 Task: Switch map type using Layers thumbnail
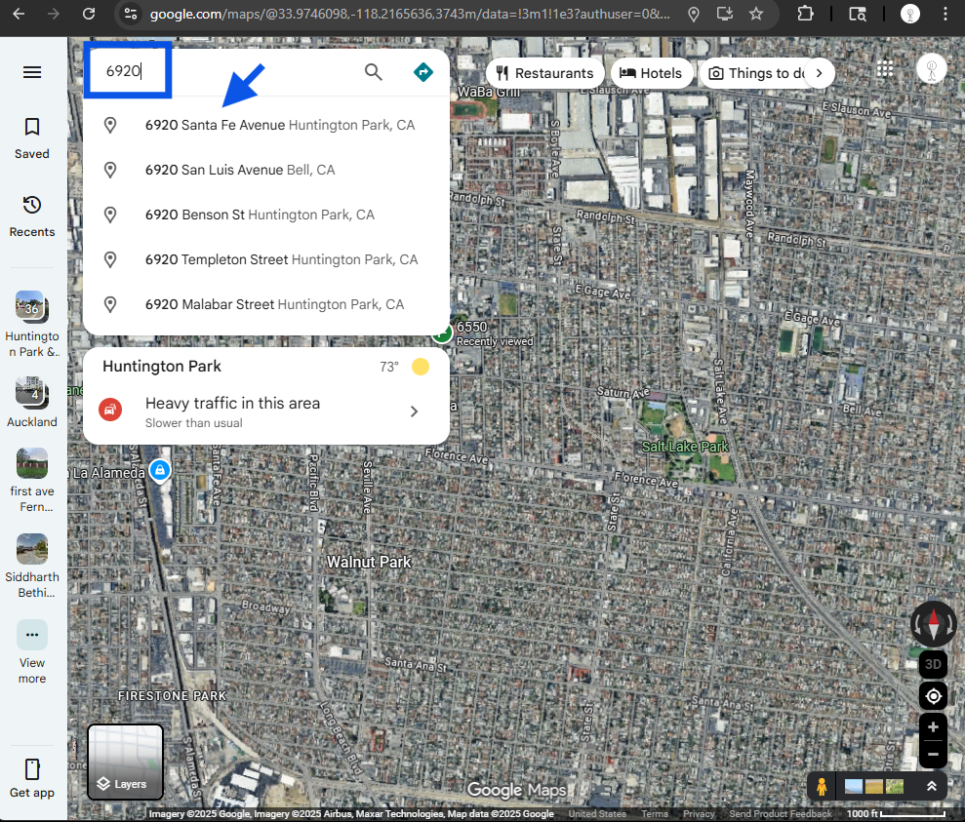[125, 762]
